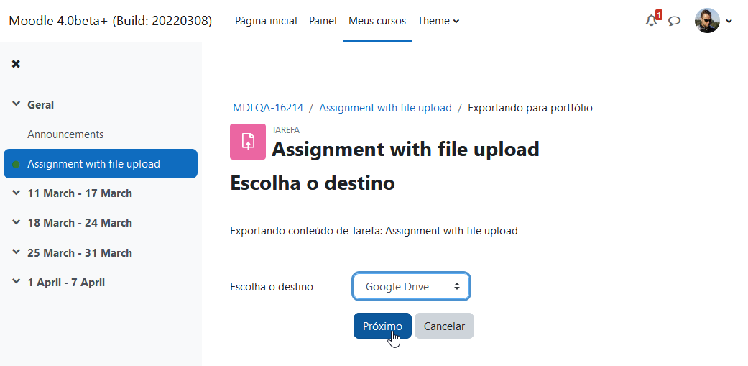Open the messaging speech bubble icon
748x366 pixels.
point(674,21)
